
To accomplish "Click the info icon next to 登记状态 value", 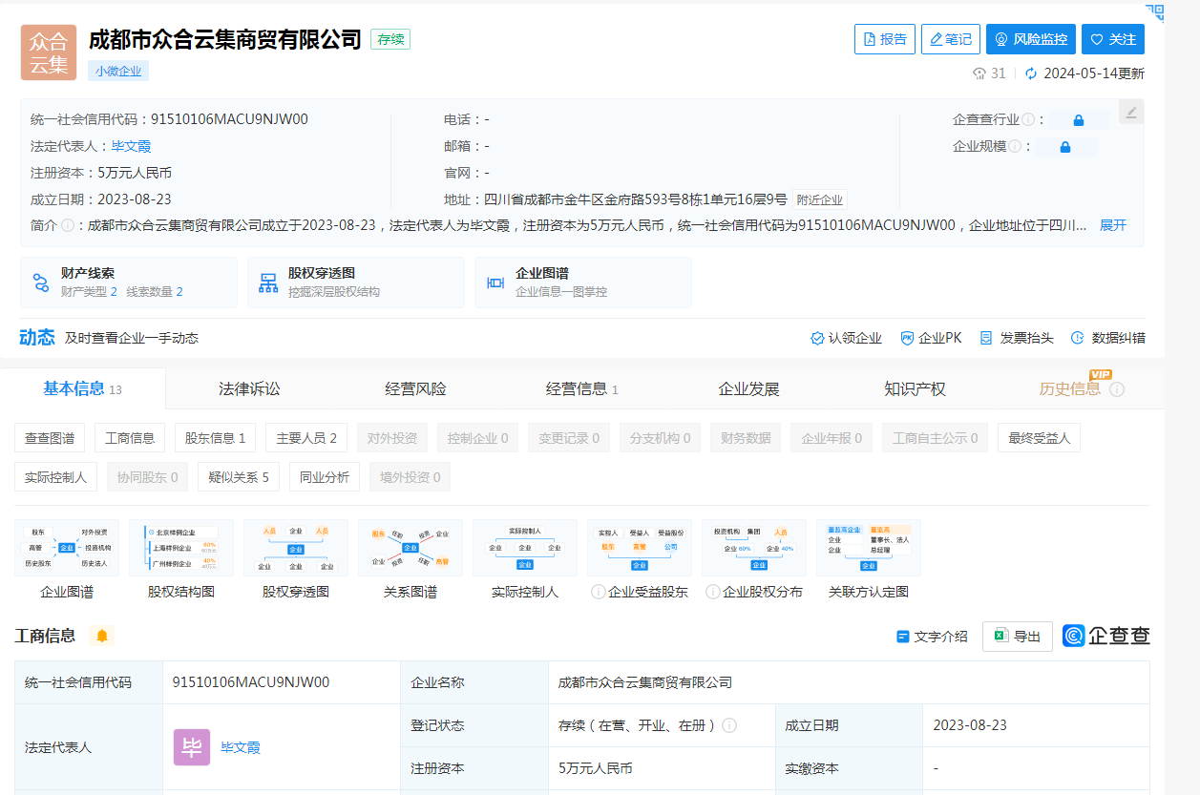I will (729, 725).
